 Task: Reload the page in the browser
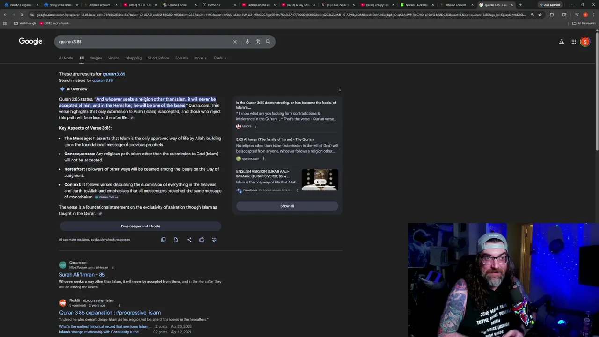pyautogui.click(x=22, y=15)
